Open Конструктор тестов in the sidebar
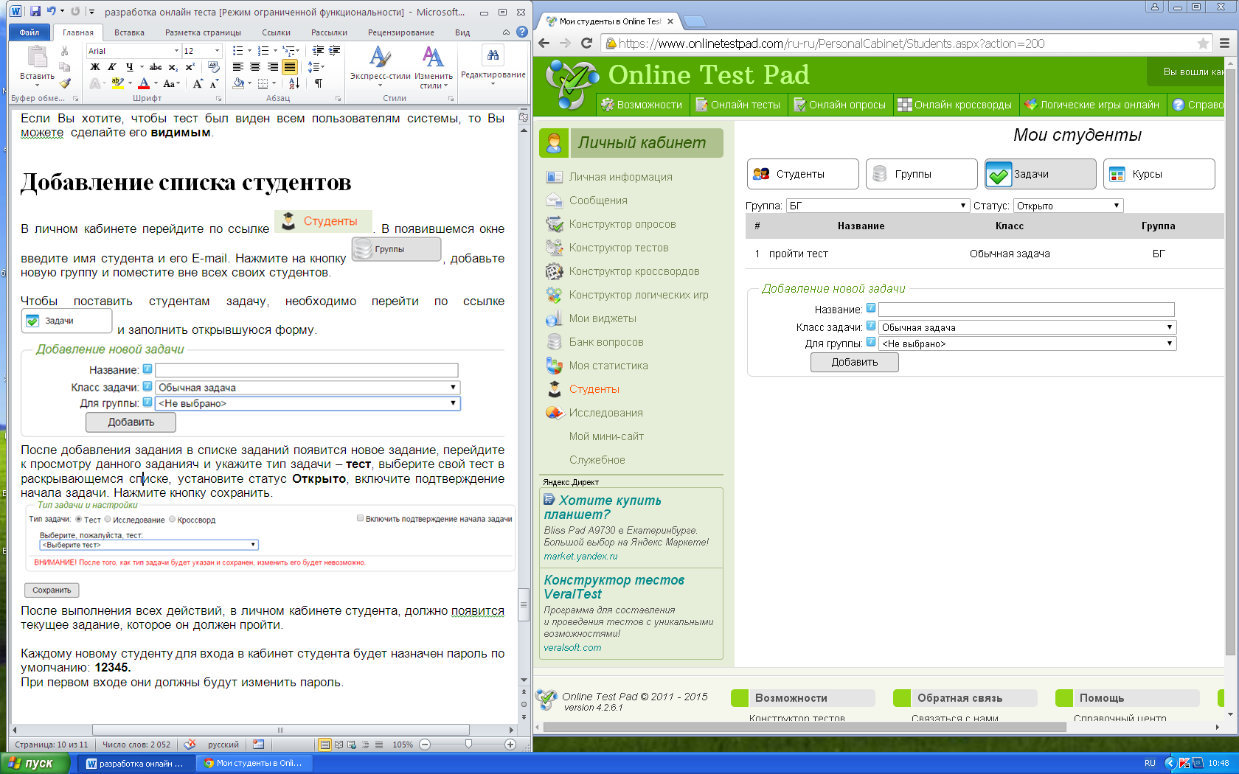The width and height of the screenshot is (1239, 774). pos(619,248)
